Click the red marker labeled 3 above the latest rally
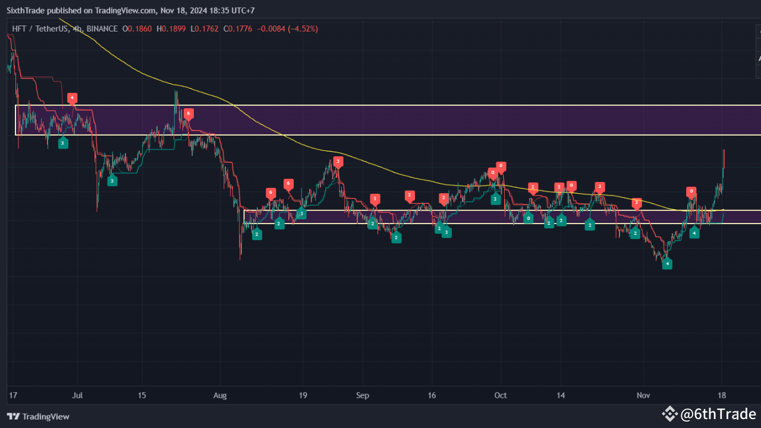The image size is (761, 428). [x=637, y=203]
